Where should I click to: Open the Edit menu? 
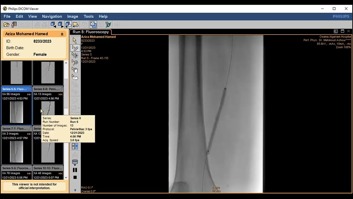click(x=19, y=16)
